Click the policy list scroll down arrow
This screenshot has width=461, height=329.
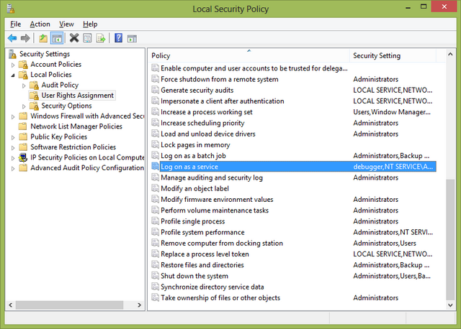click(x=450, y=305)
